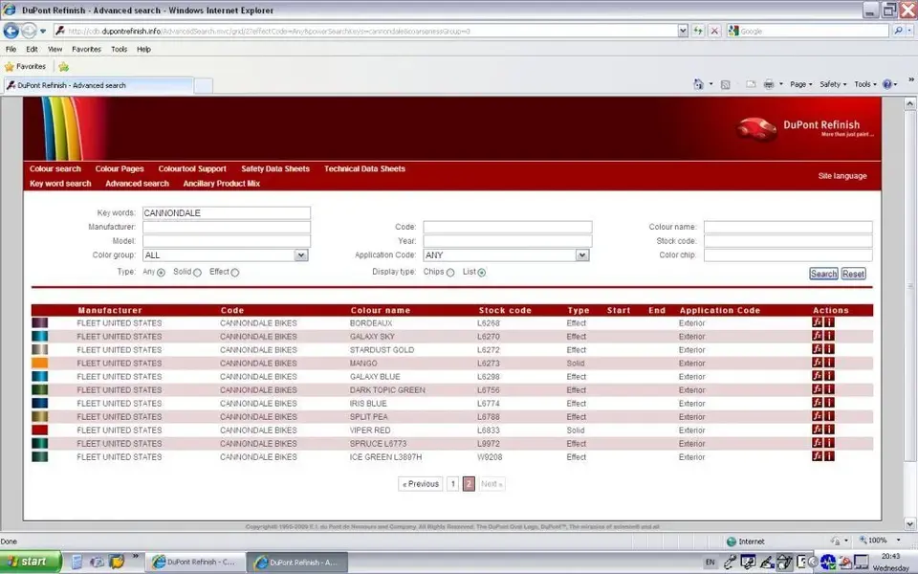918x574 pixels.
Task: Go to Colour search tab
Action: coord(55,168)
